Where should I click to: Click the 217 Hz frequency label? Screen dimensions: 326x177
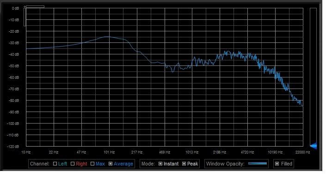point(137,152)
